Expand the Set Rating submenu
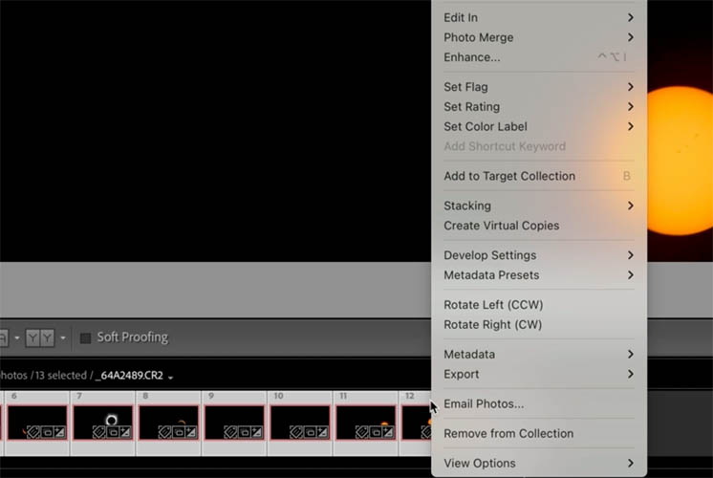Image resolution: width=713 pixels, height=478 pixels. (x=538, y=107)
